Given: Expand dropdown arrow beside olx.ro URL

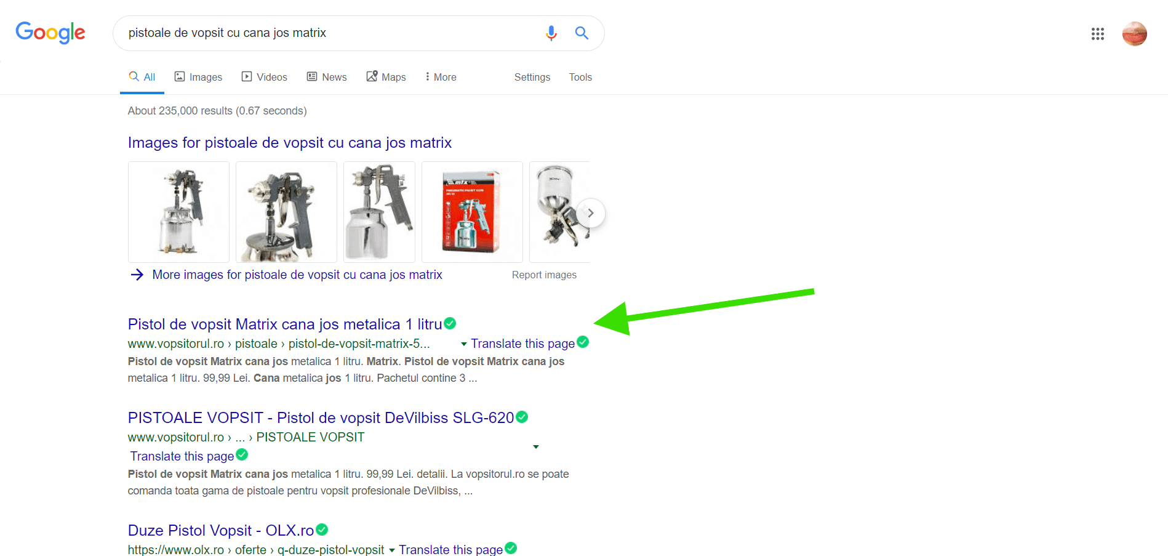Looking at the screenshot, I should click(391, 550).
